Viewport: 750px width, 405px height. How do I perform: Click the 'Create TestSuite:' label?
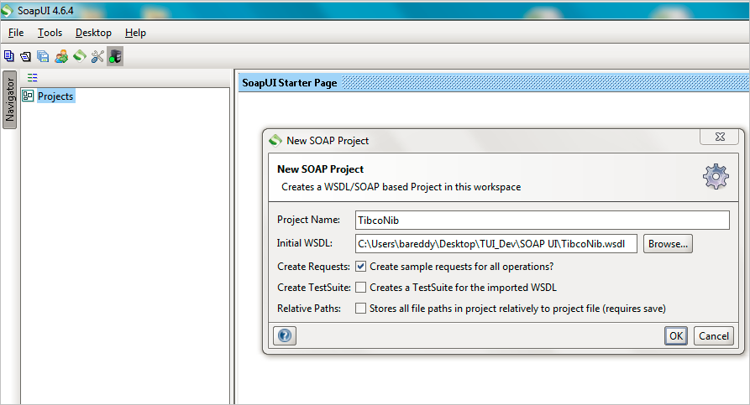coord(314,288)
